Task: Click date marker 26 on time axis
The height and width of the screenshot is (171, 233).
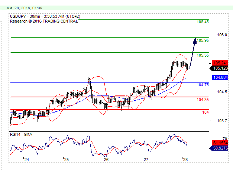Action: click(106, 160)
